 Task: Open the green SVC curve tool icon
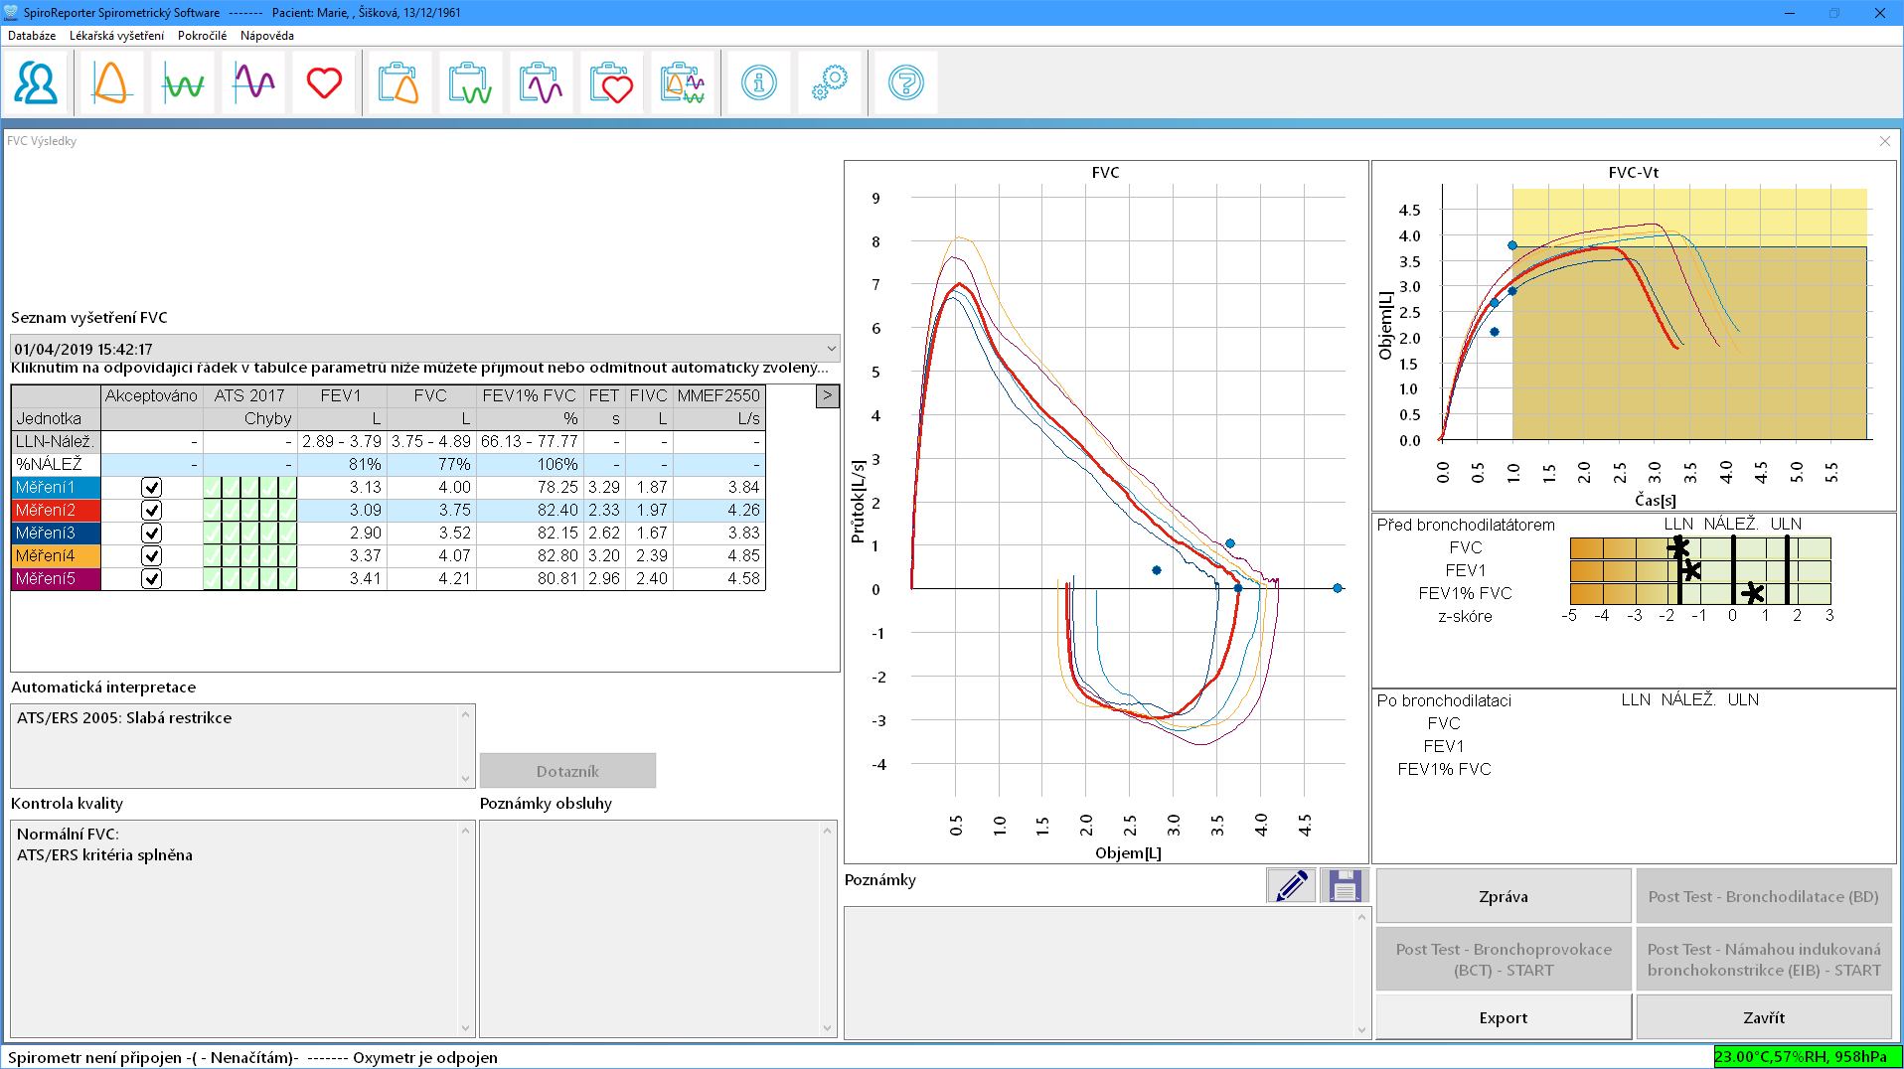tap(182, 82)
